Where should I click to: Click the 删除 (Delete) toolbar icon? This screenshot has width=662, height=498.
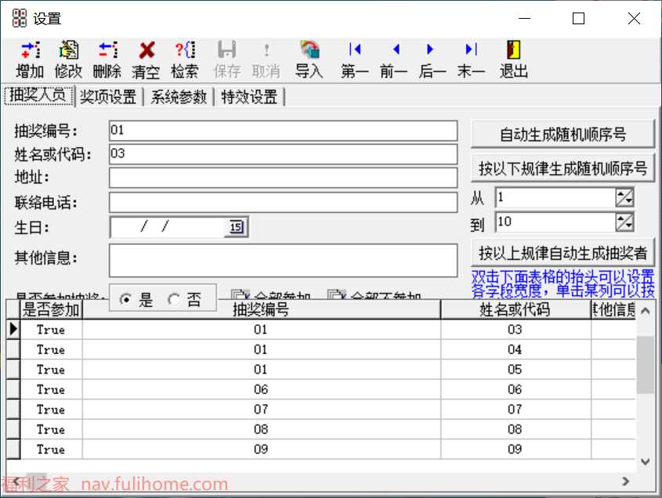click(x=107, y=52)
